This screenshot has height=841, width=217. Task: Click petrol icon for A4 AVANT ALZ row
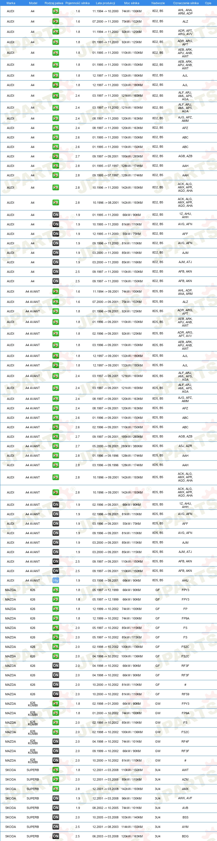click(x=55, y=302)
